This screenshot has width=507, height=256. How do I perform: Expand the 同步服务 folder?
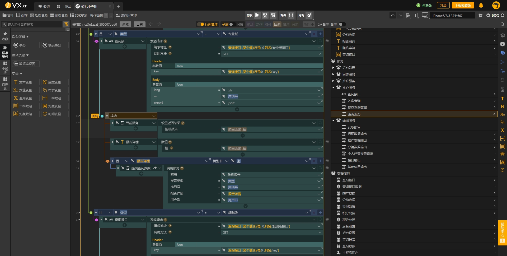coord(333,74)
